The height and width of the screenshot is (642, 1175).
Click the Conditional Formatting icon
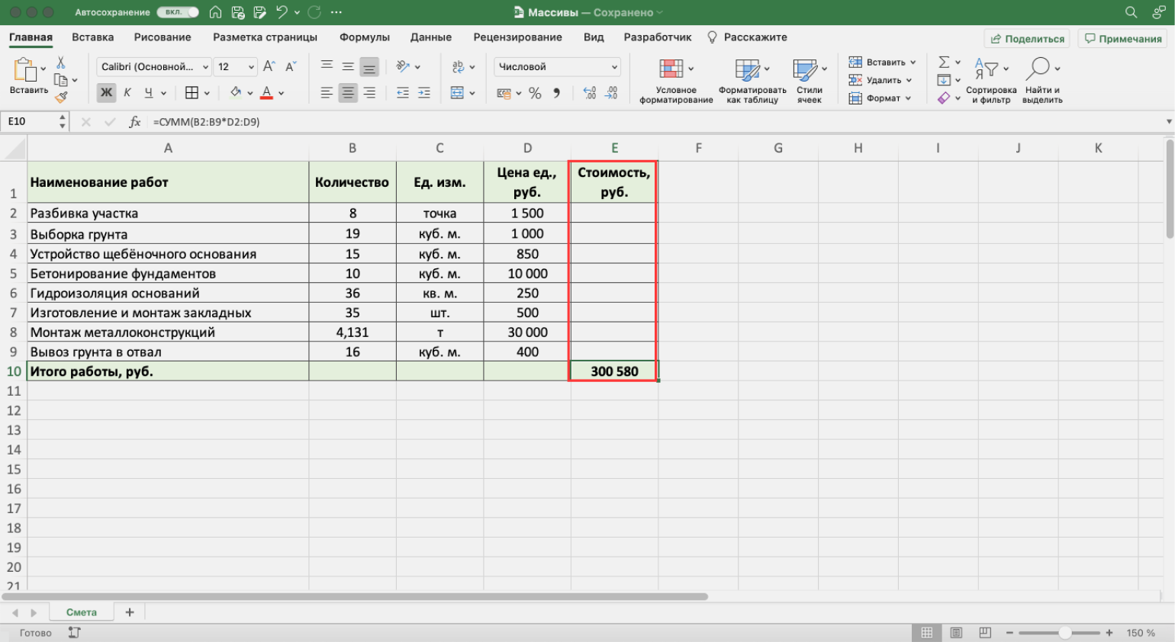tap(671, 69)
